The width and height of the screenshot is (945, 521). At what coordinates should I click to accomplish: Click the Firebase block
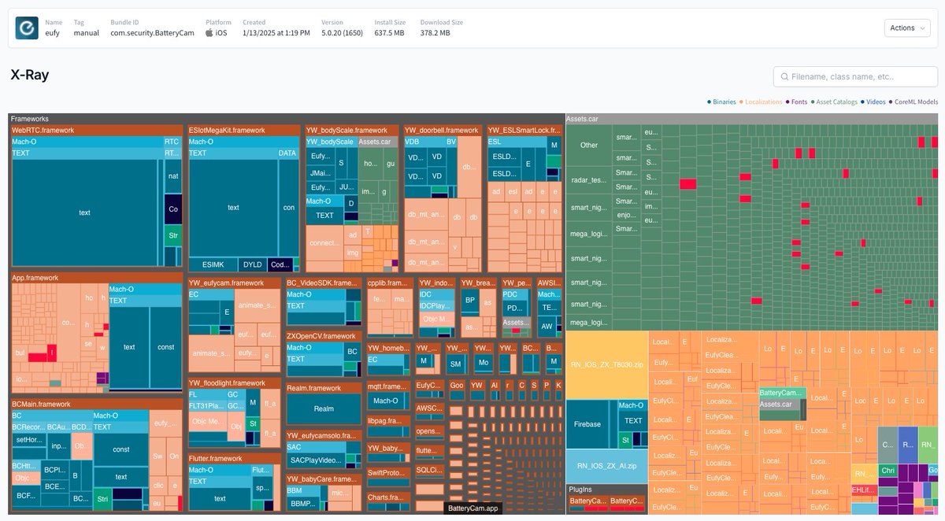pyautogui.click(x=587, y=424)
